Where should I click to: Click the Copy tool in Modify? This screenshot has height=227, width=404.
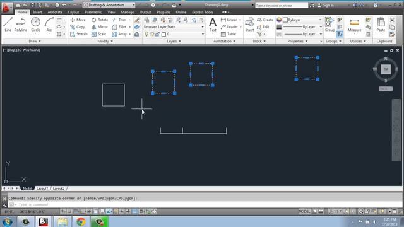[x=78, y=26]
